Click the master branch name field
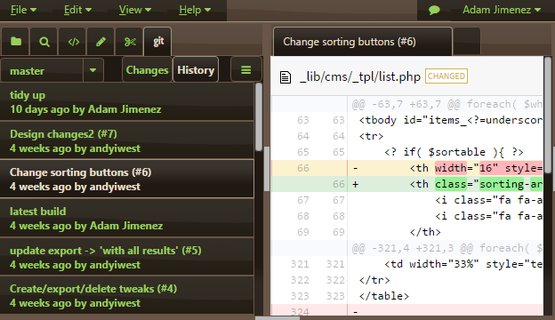The height and width of the screenshot is (320, 555). (x=42, y=70)
